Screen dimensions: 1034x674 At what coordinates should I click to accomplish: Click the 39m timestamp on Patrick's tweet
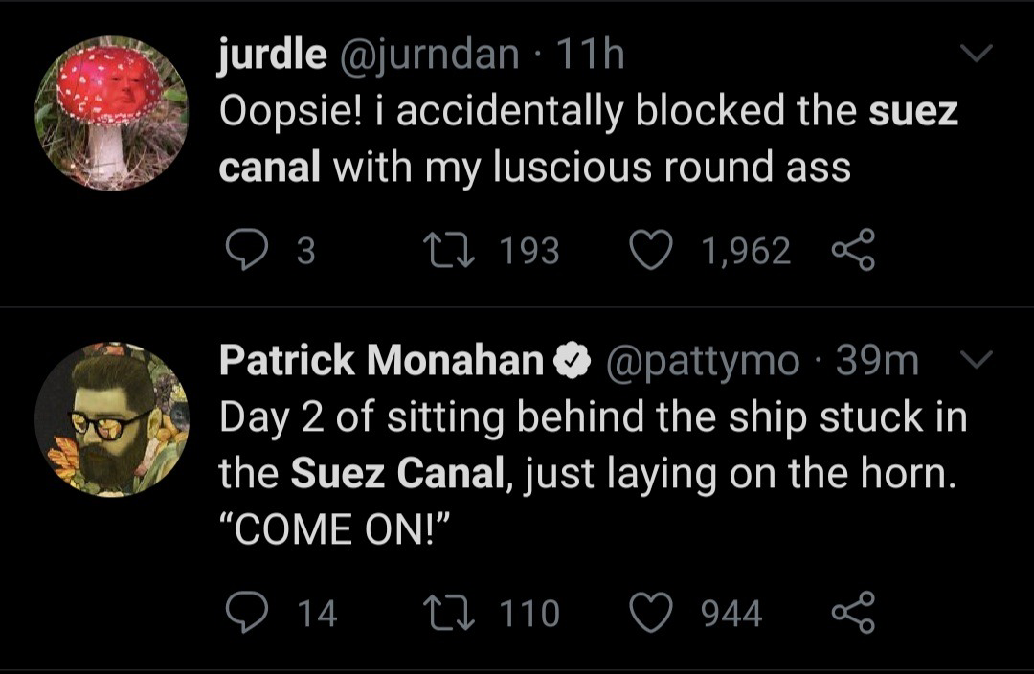[877, 361]
